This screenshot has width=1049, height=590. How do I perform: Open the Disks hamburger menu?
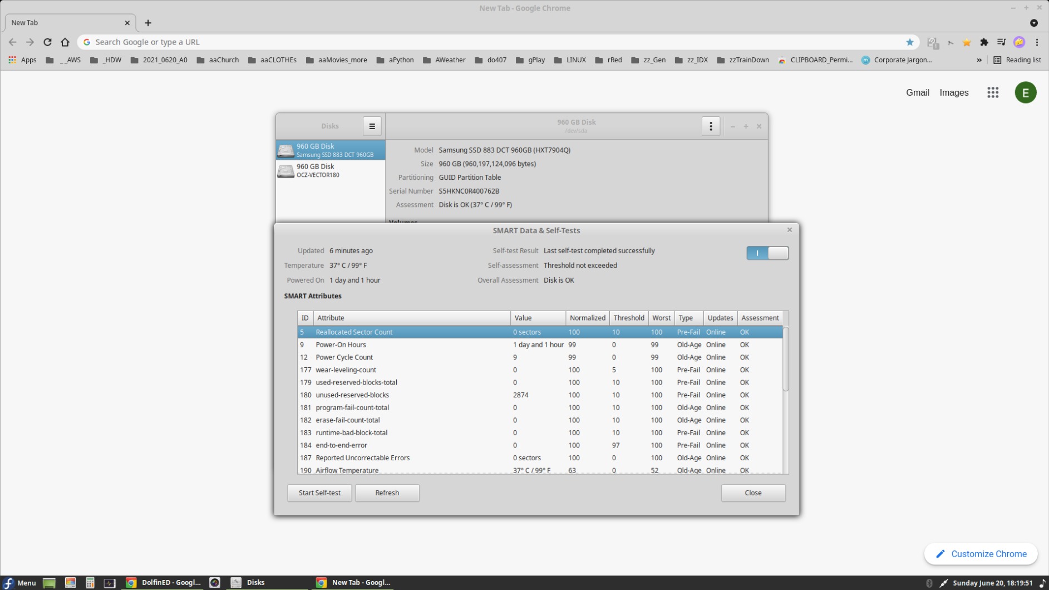[x=372, y=126]
